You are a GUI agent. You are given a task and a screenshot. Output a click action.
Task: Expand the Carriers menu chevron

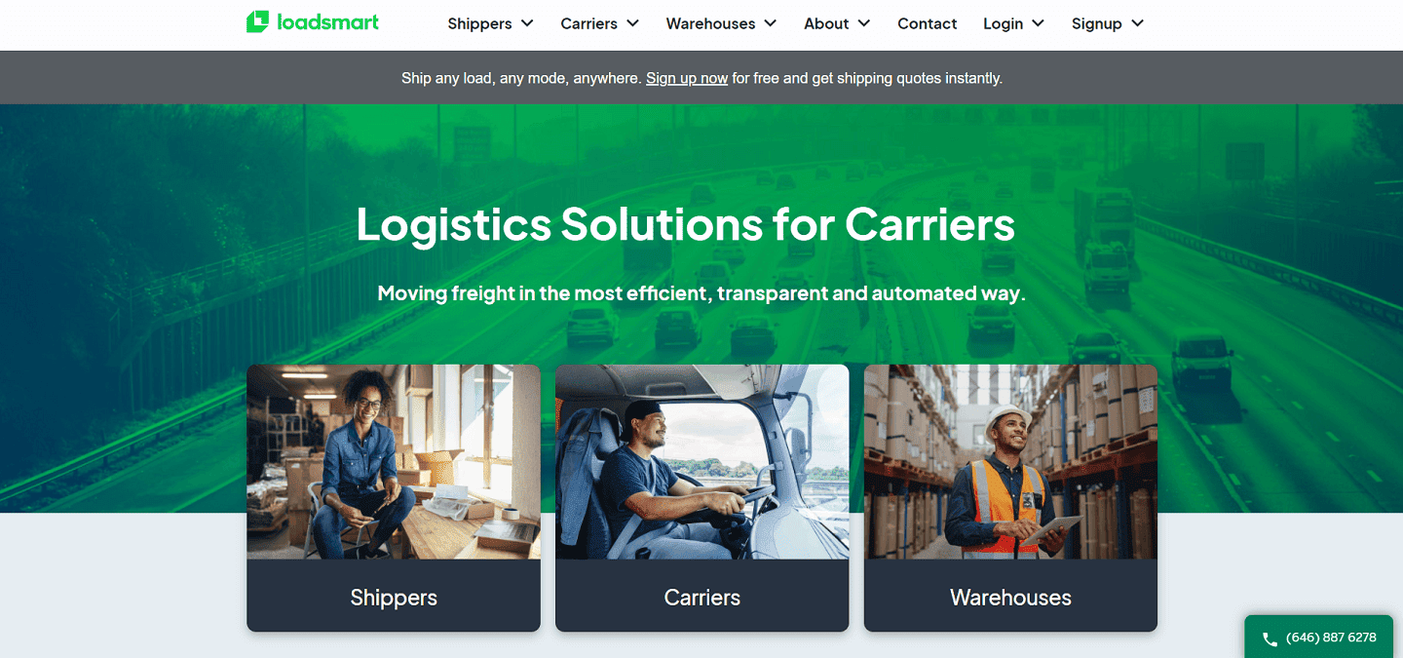(x=632, y=23)
